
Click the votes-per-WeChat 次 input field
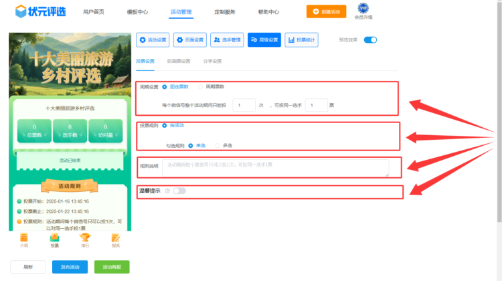[244, 105]
